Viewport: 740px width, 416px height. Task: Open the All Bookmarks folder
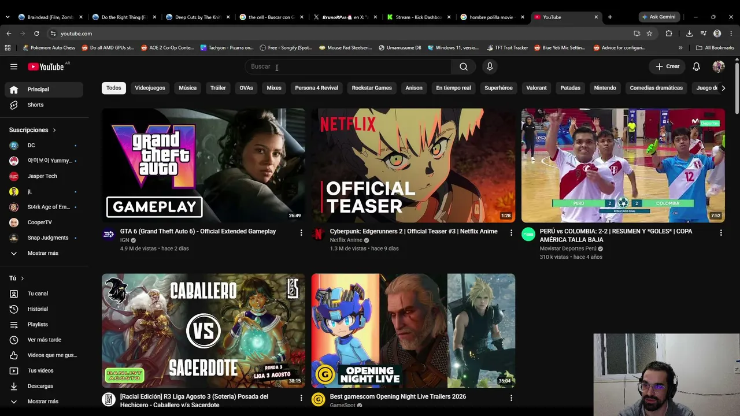click(715, 48)
